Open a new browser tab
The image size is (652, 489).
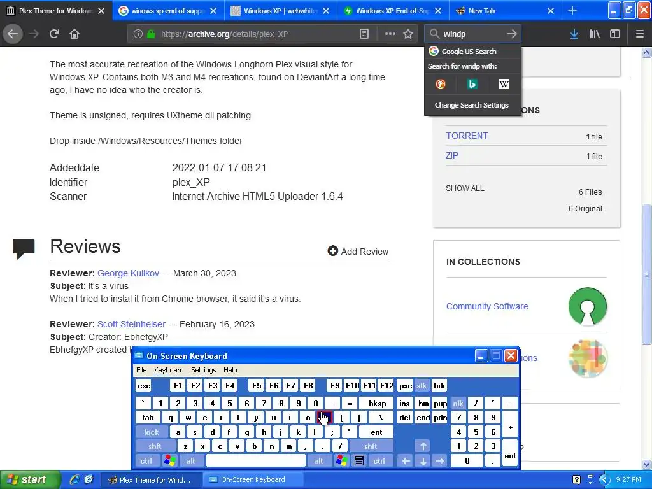tap(572, 11)
